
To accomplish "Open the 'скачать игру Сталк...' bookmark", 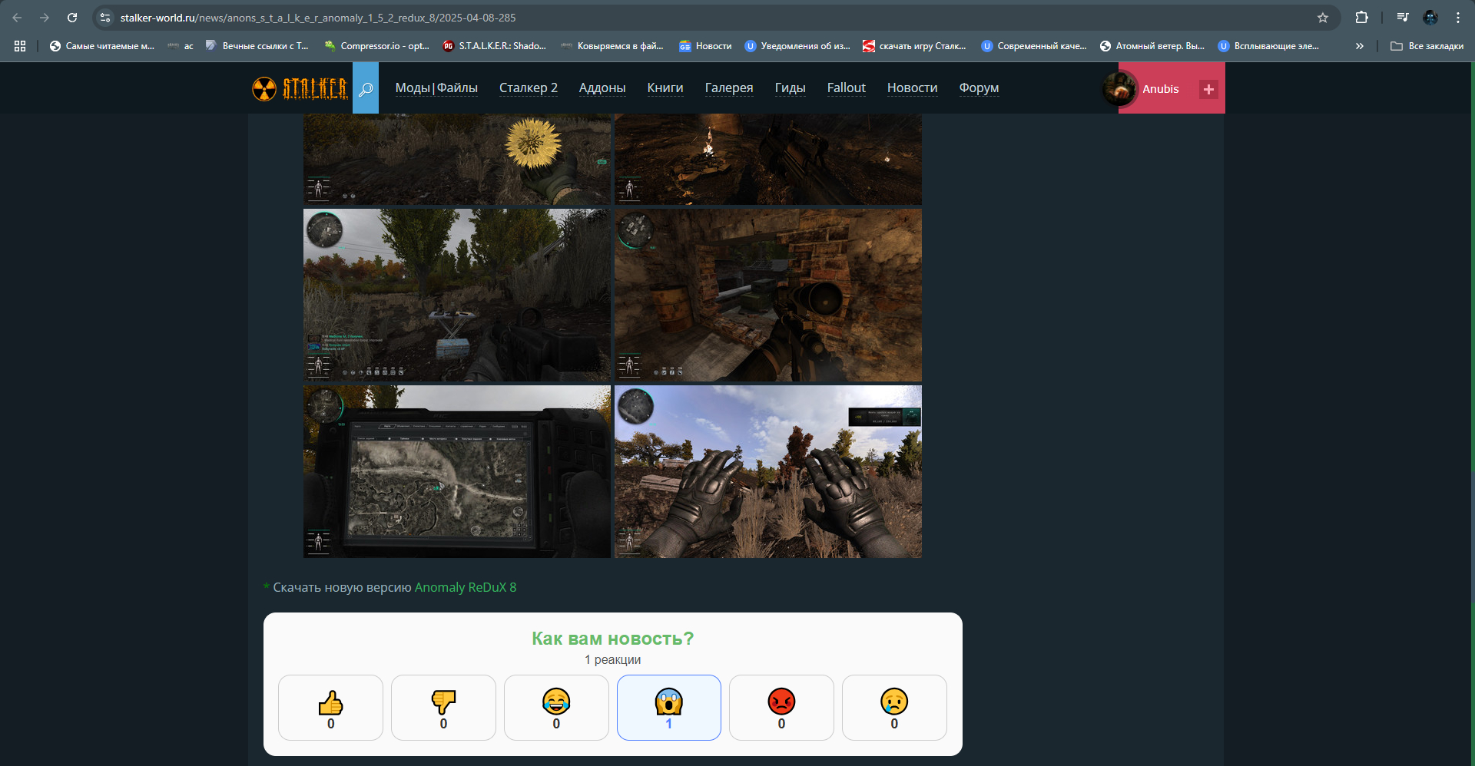I will coord(914,46).
